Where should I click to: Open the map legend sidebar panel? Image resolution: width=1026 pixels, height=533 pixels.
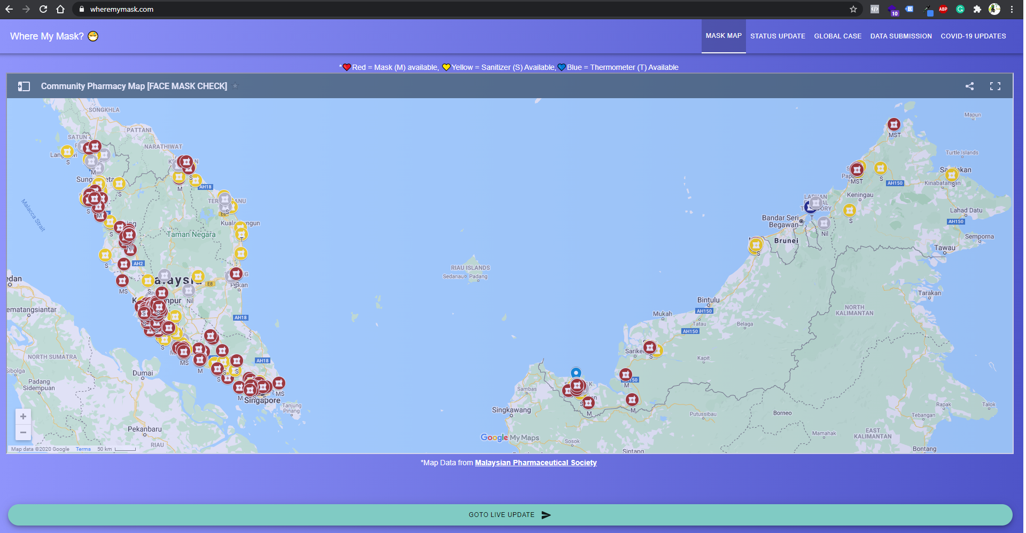point(24,86)
